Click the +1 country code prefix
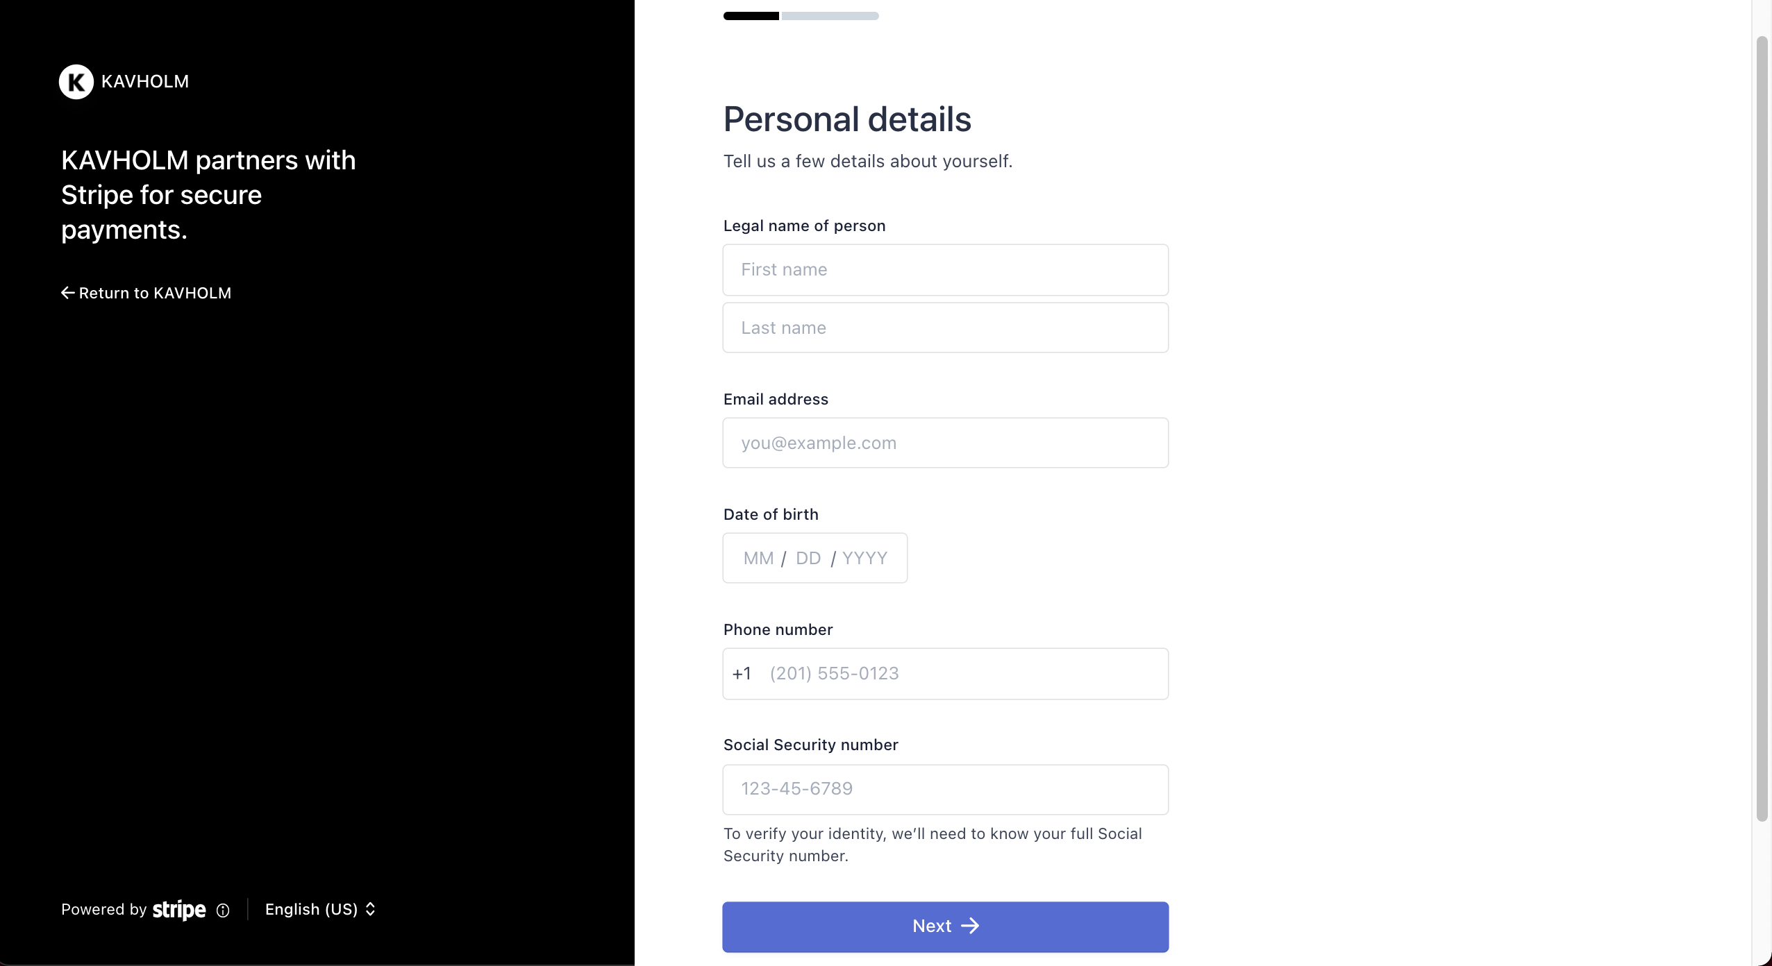The image size is (1772, 966). pos(742,673)
